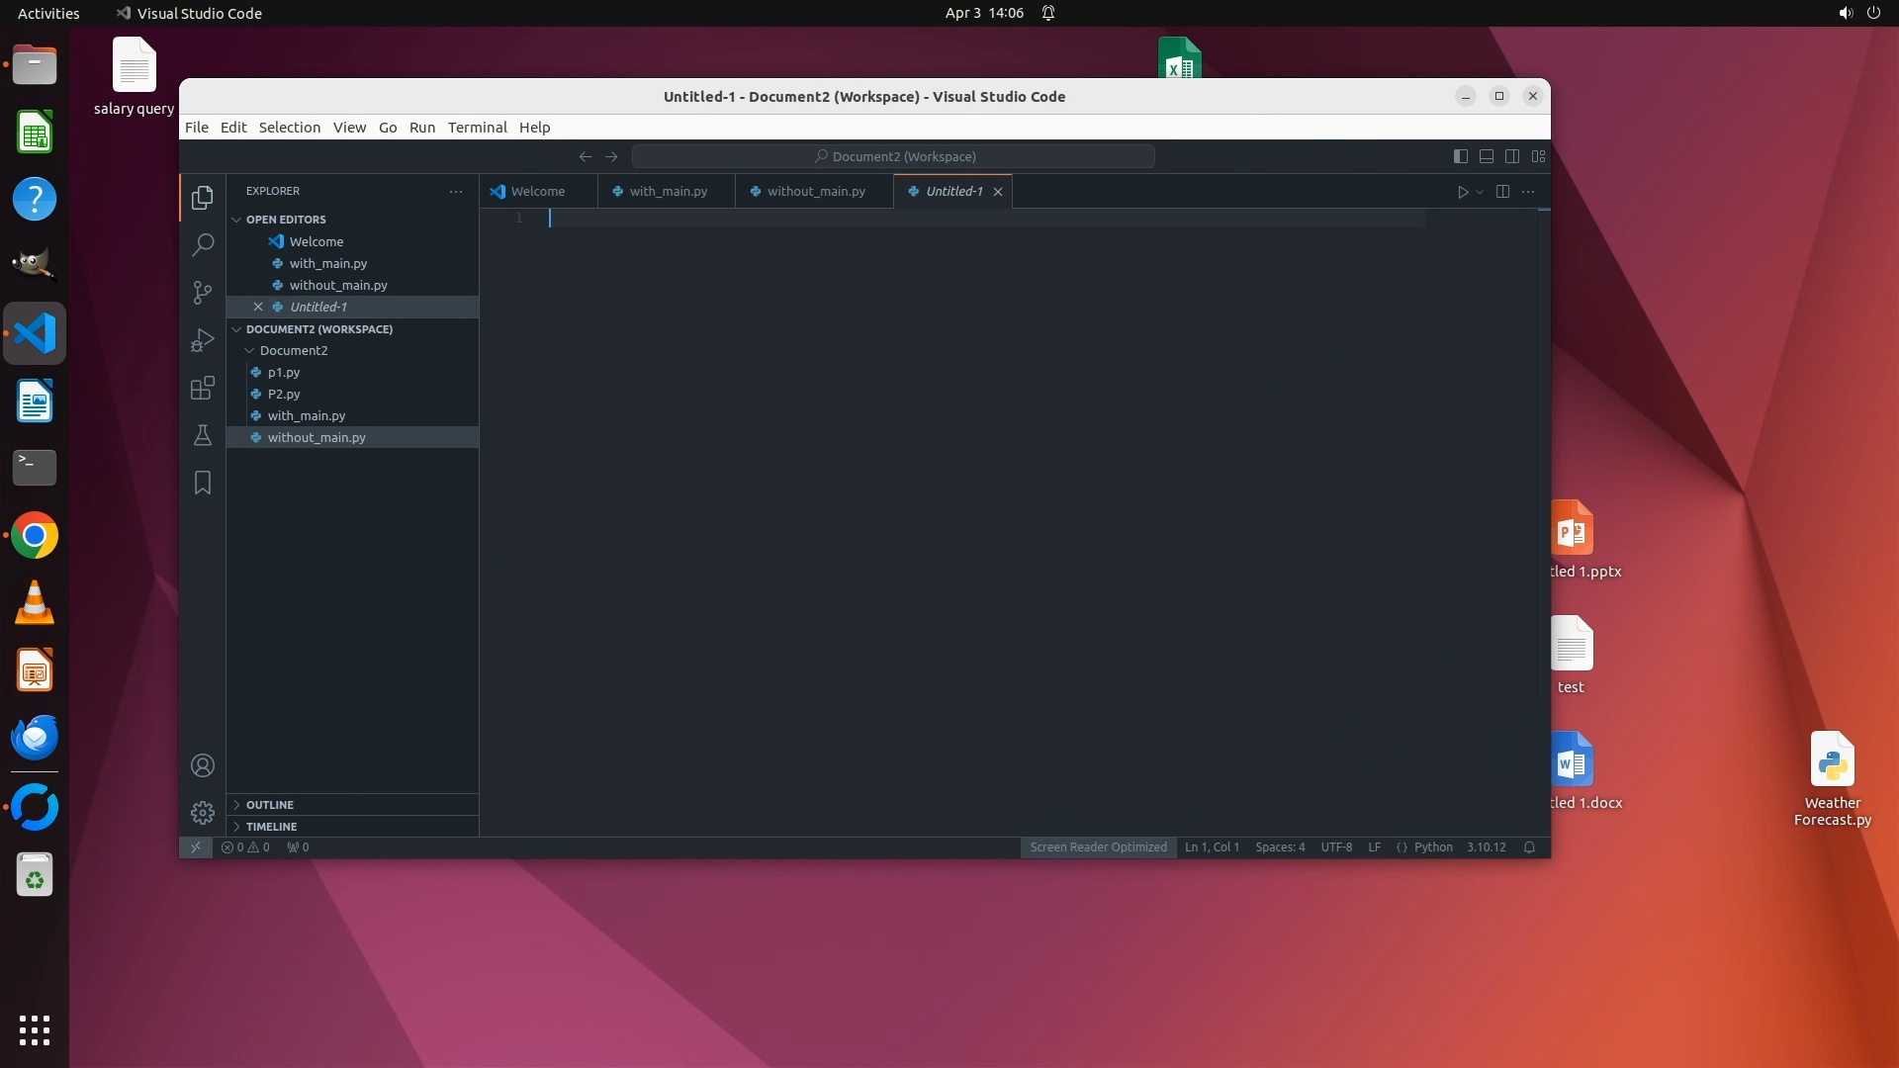Toggle the secondary side bar visibility
The height and width of the screenshot is (1068, 1899).
[1512, 156]
